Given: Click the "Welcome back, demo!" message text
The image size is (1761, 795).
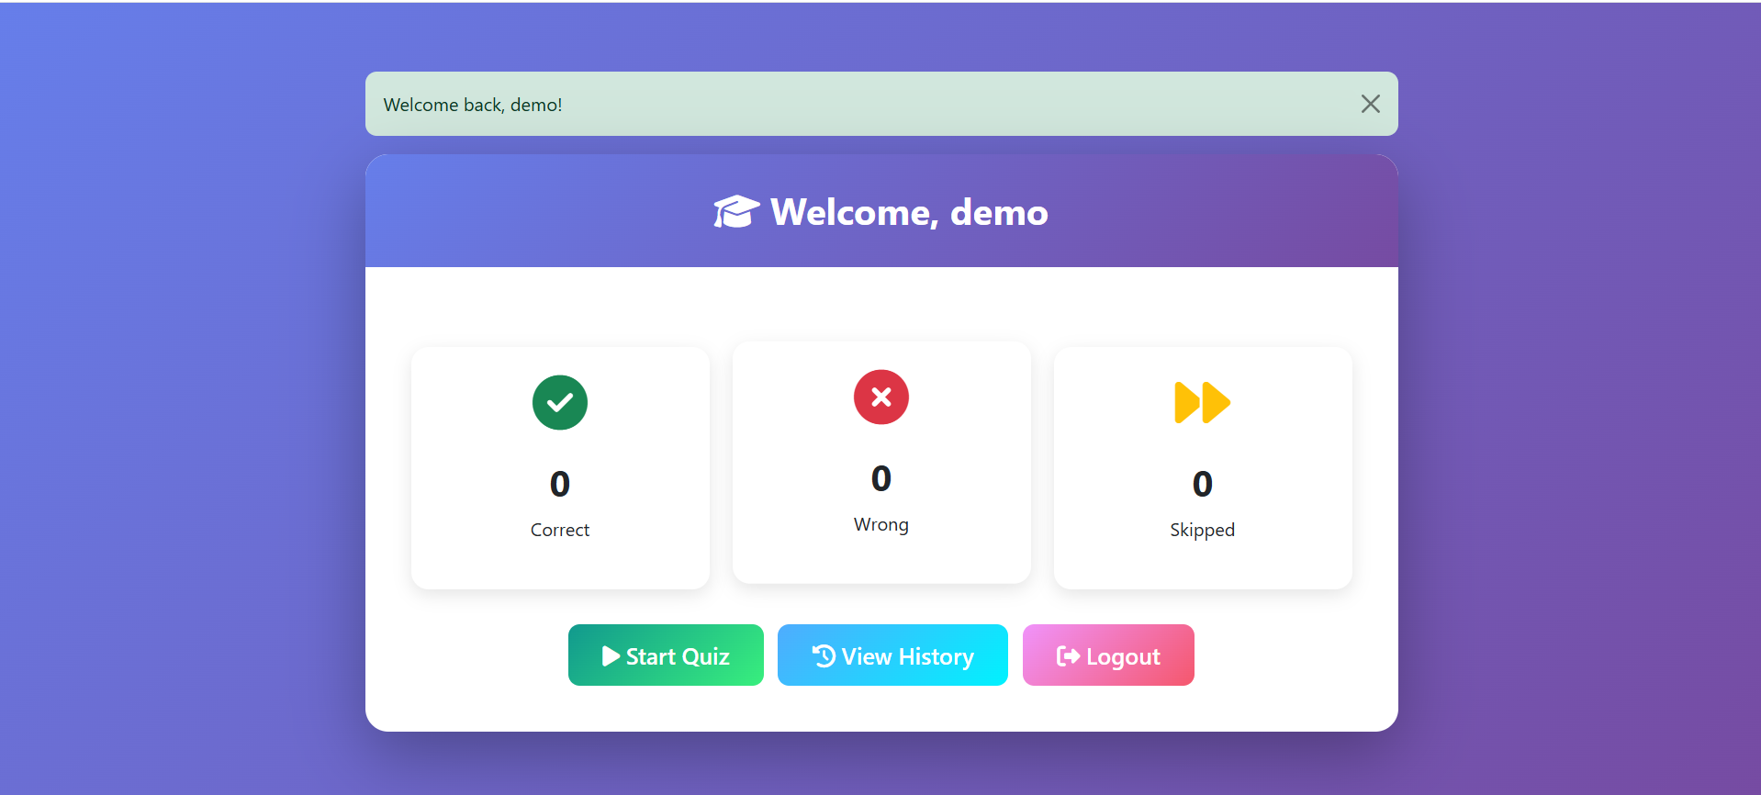Looking at the screenshot, I should (x=473, y=105).
